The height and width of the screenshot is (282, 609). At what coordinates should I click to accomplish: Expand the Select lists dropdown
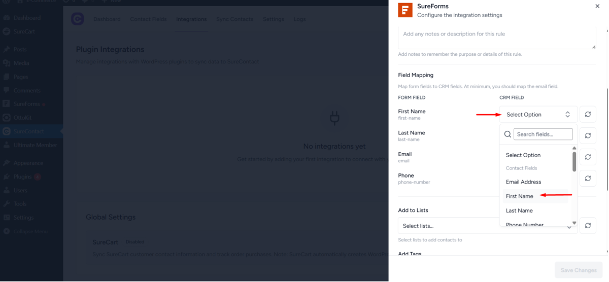[488, 225]
